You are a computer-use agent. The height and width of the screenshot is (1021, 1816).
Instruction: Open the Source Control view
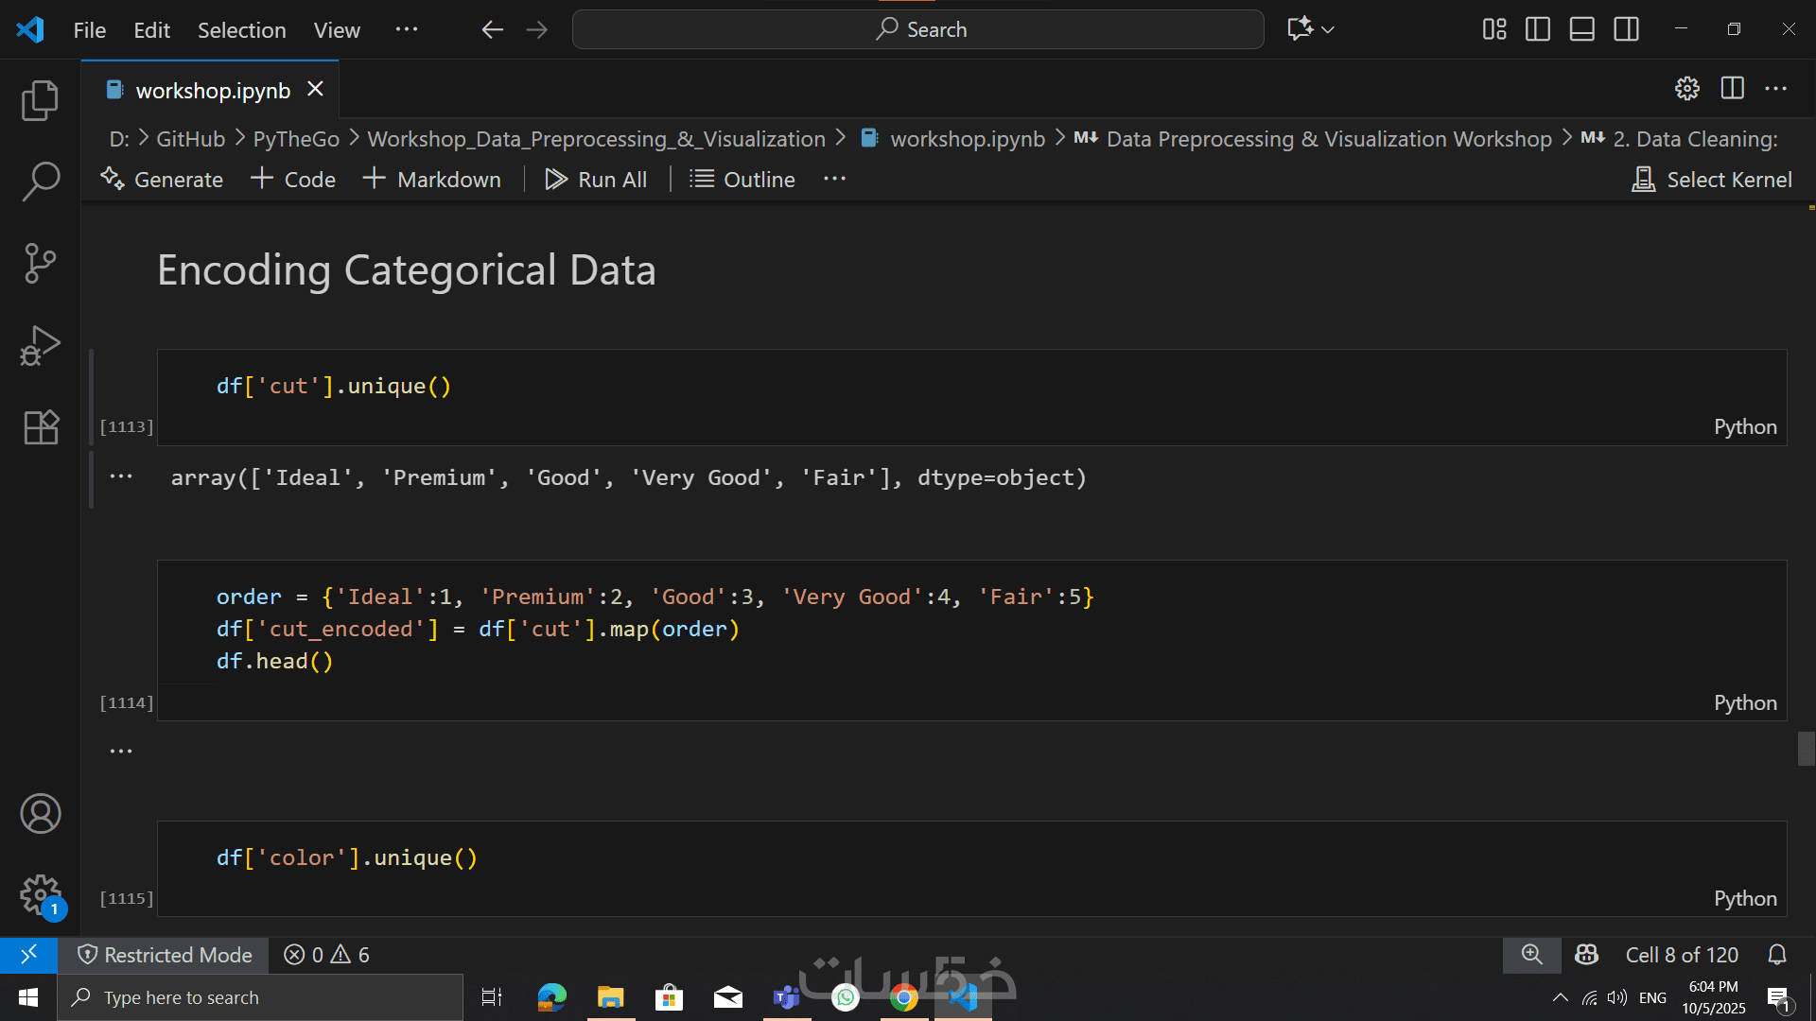40,263
